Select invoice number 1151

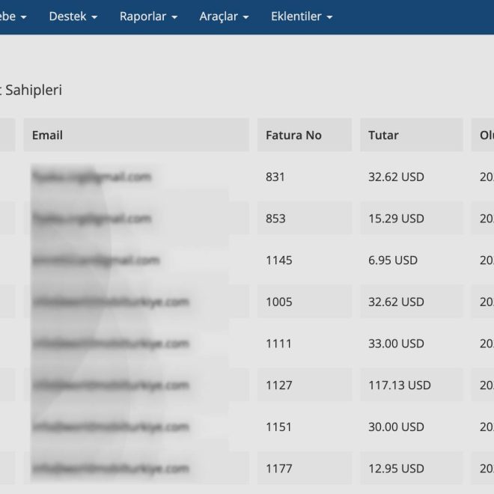tap(278, 427)
